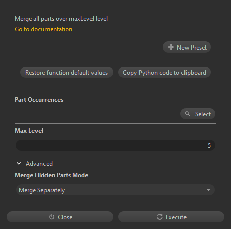Click the Merge Hidden Parts Mode dropdown arrow

pos(208,190)
